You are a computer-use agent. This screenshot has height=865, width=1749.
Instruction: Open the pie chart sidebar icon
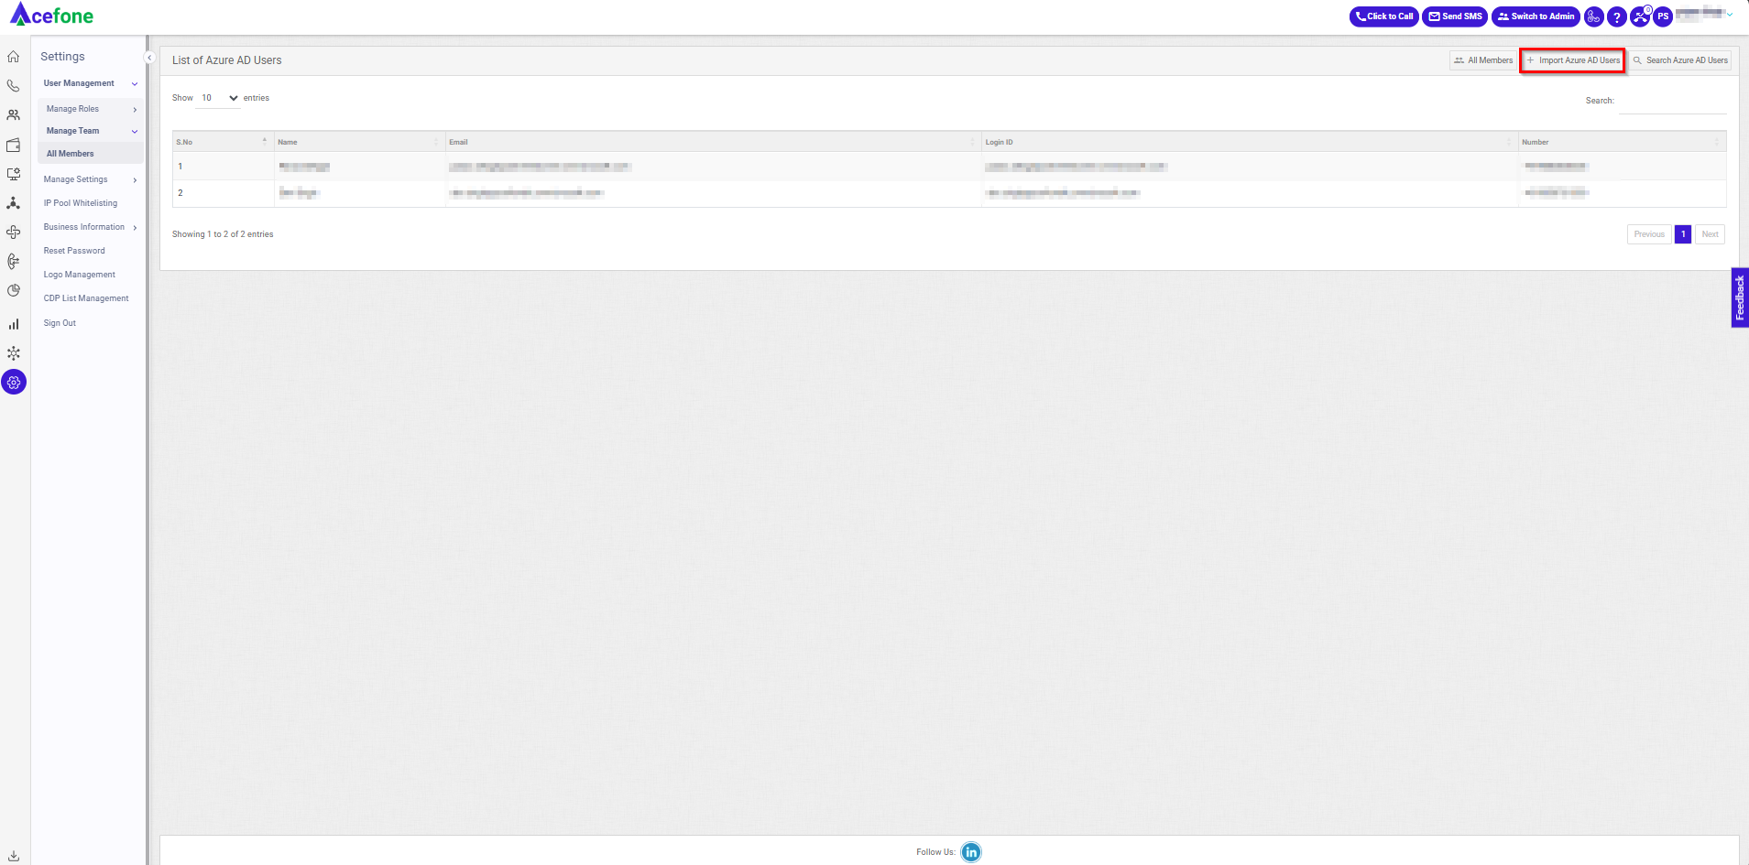tap(14, 291)
